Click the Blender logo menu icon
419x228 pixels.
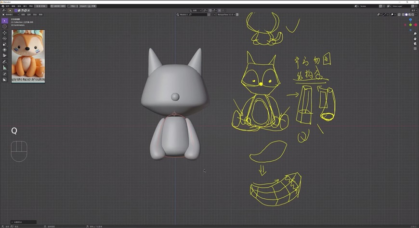point(3,6)
